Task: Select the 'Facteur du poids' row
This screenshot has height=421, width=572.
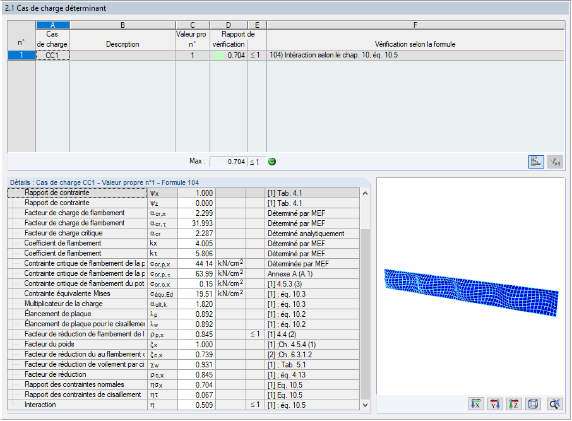Action: point(184,345)
